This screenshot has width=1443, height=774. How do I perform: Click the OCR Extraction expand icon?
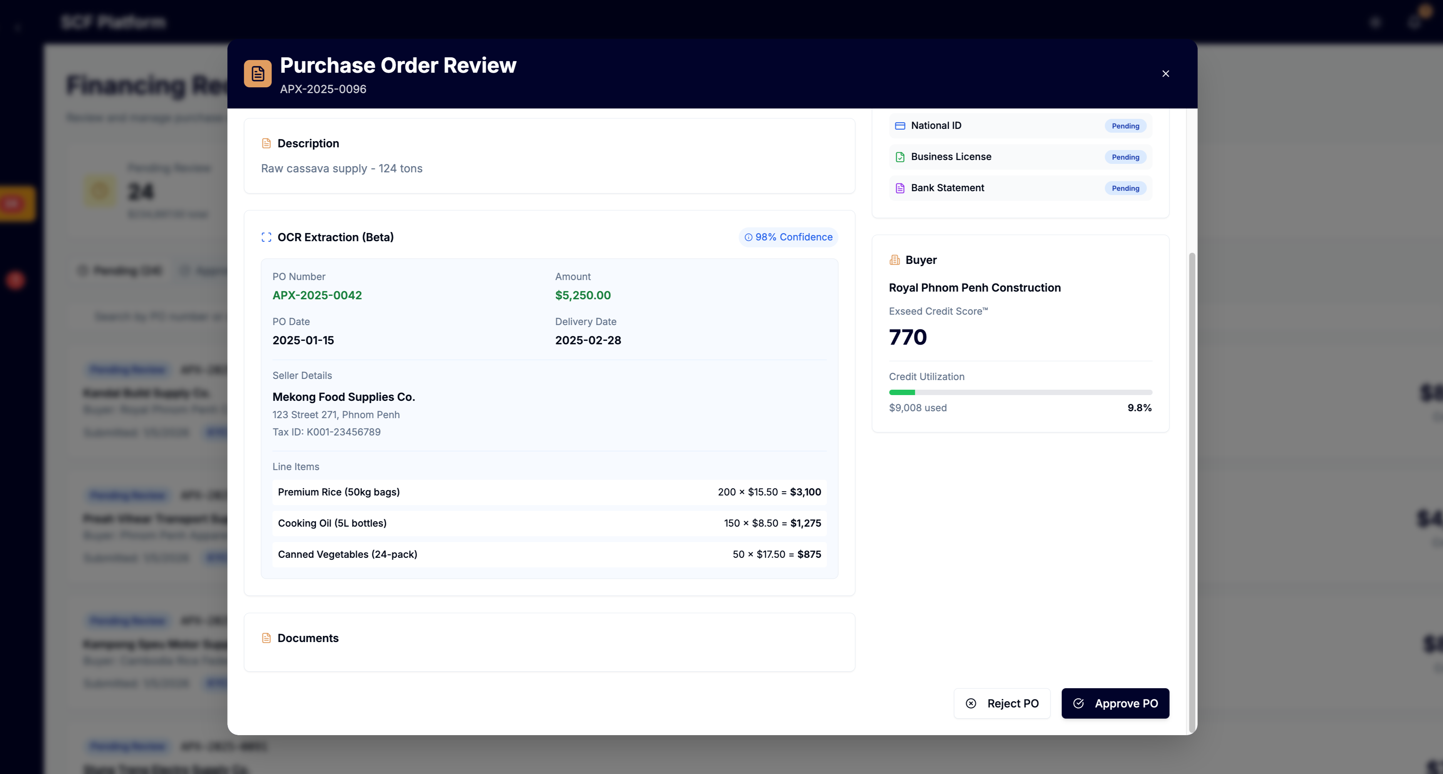(x=266, y=237)
